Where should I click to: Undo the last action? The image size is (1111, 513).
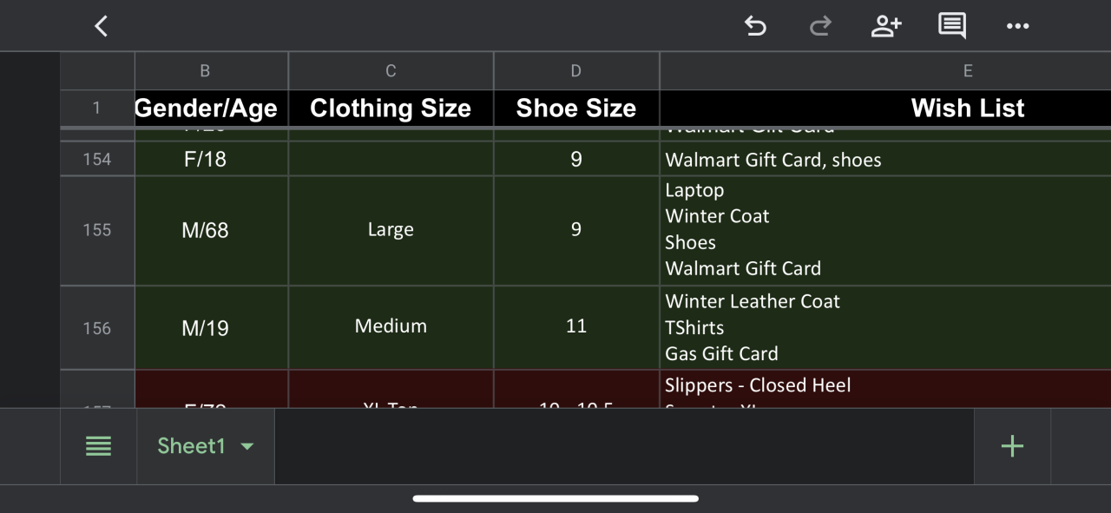point(755,26)
